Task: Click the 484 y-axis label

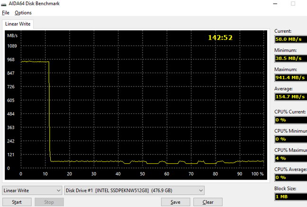Action: pos(11,114)
